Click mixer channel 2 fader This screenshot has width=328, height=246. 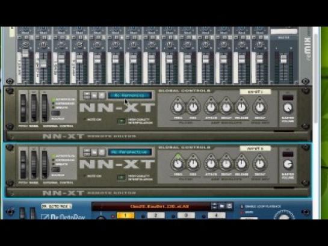43,63
